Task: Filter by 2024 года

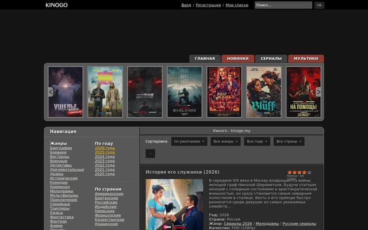Action: pos(105,156)
